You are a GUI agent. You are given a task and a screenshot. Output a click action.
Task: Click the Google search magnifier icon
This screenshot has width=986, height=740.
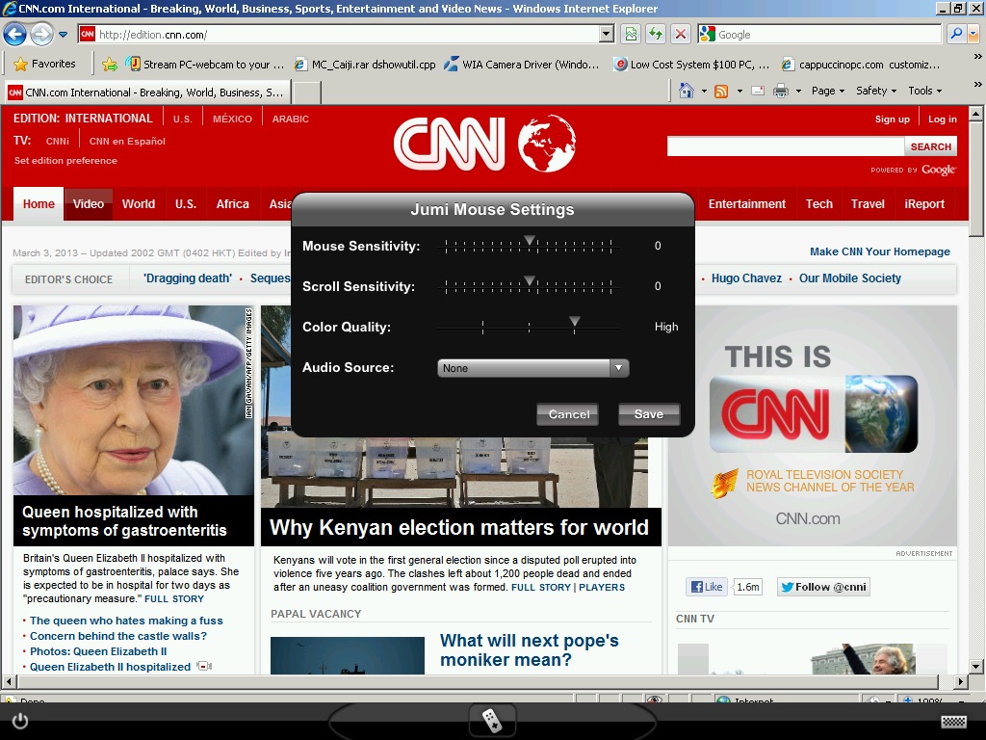click(956, 34)
